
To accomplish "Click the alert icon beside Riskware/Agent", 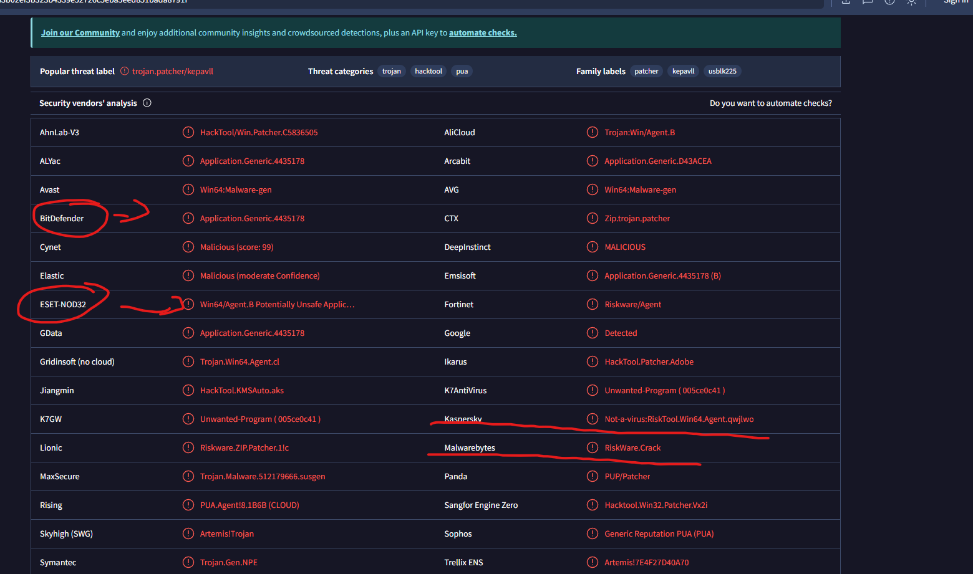I will click(593, 304).
